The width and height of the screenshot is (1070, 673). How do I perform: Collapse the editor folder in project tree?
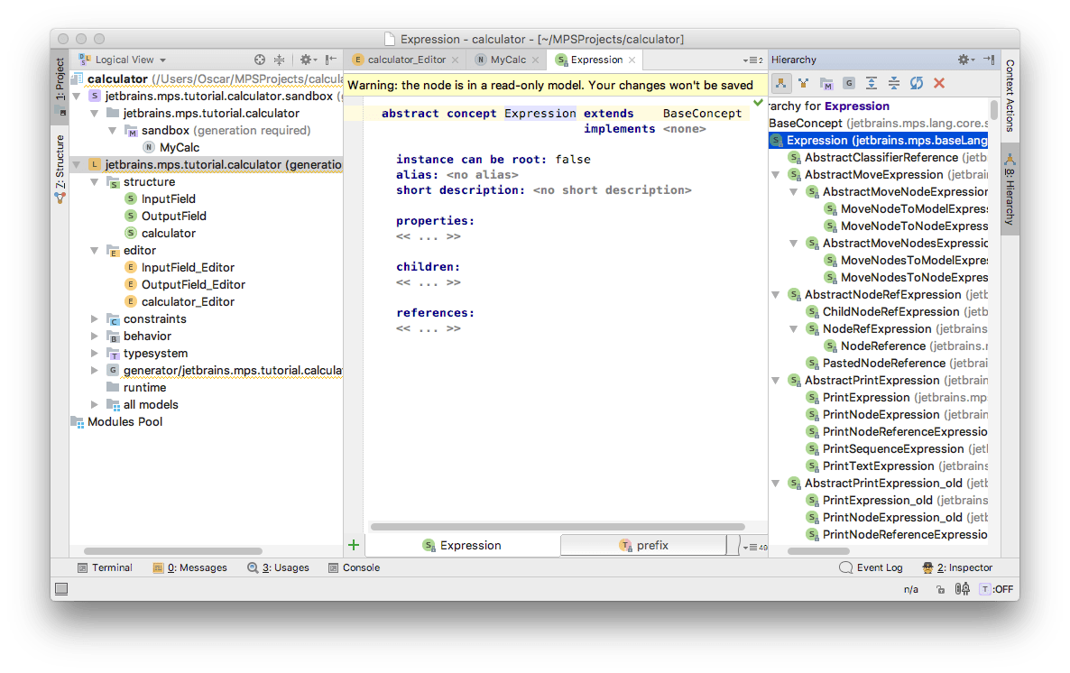(95, 250)
